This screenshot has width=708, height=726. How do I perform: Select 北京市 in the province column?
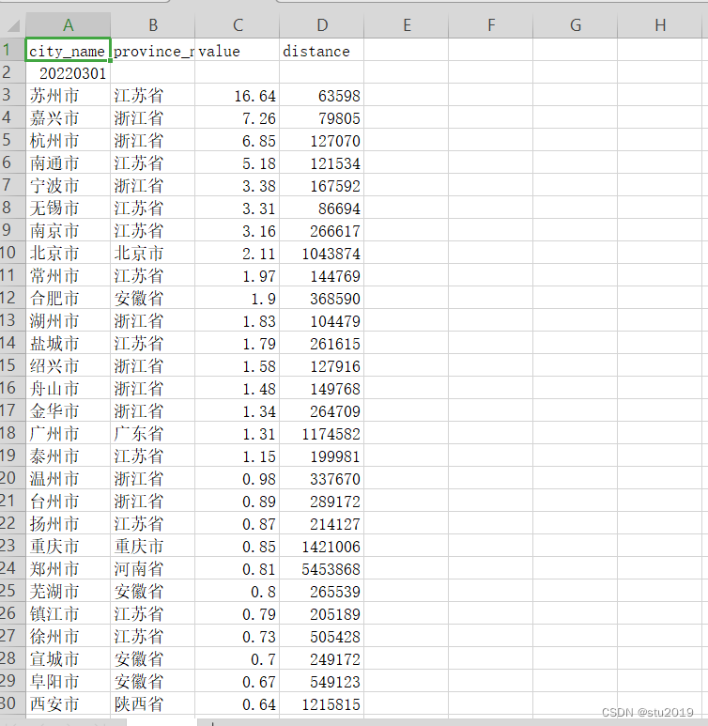[153, 253]
